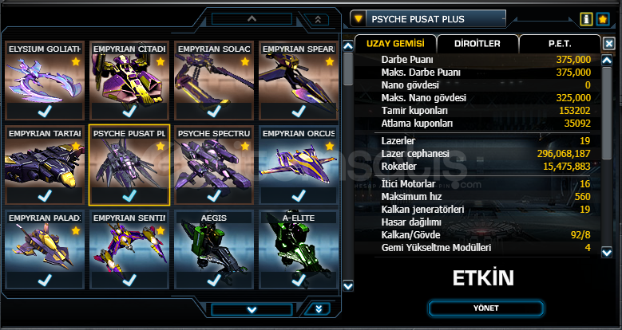Choose the Aegis ship icon

click(x=214, y=247)
